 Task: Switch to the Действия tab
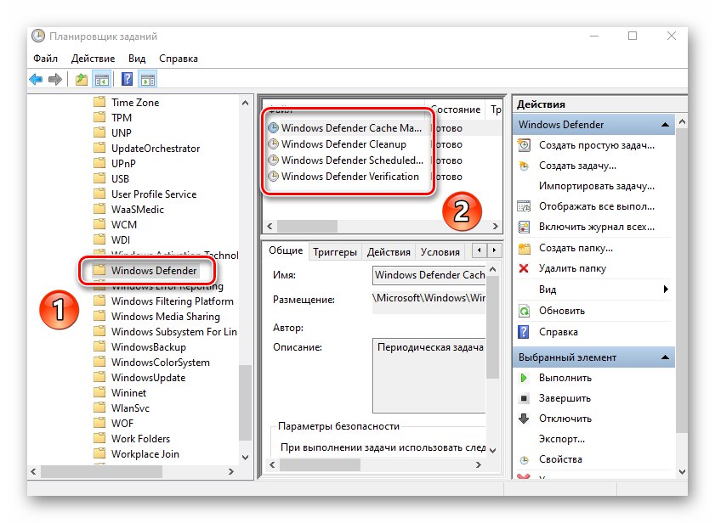pyautogui.click(x=389, y=252)
